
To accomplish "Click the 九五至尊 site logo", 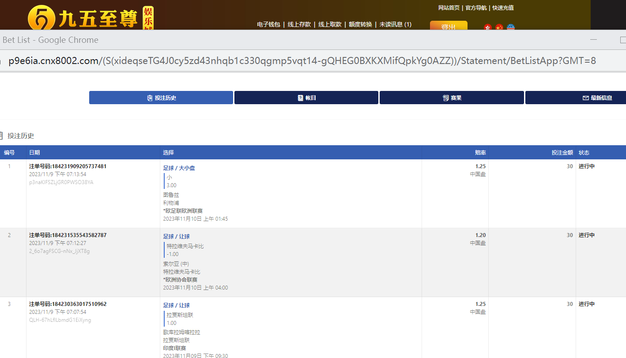I will click(91, 18).
